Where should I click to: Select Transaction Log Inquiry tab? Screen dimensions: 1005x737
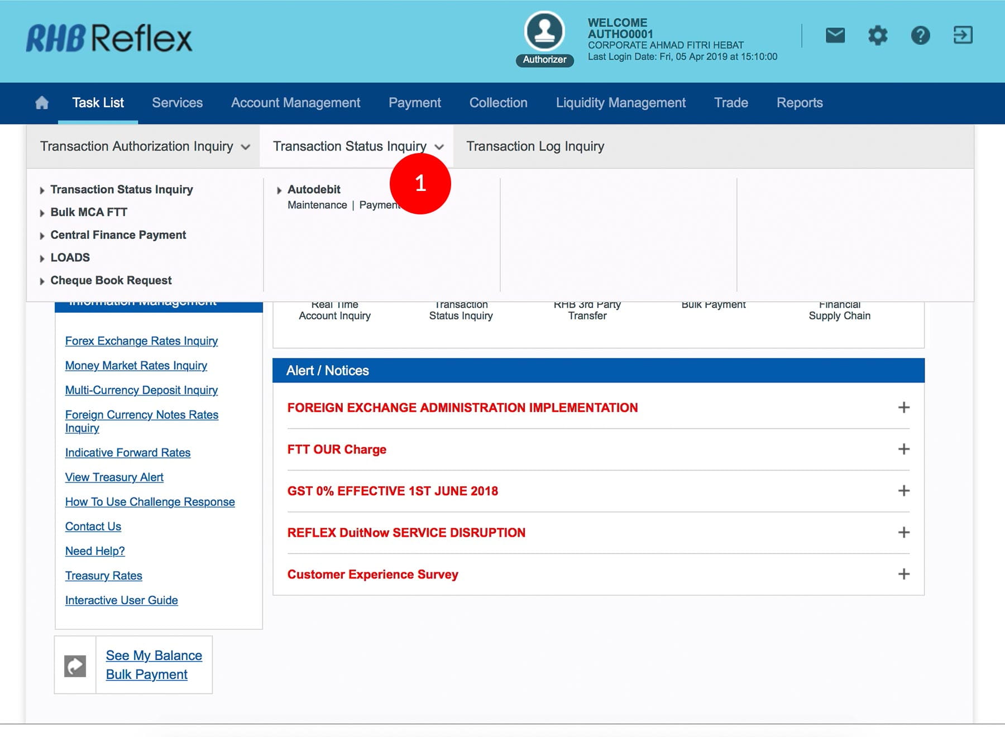pos(535,146)
